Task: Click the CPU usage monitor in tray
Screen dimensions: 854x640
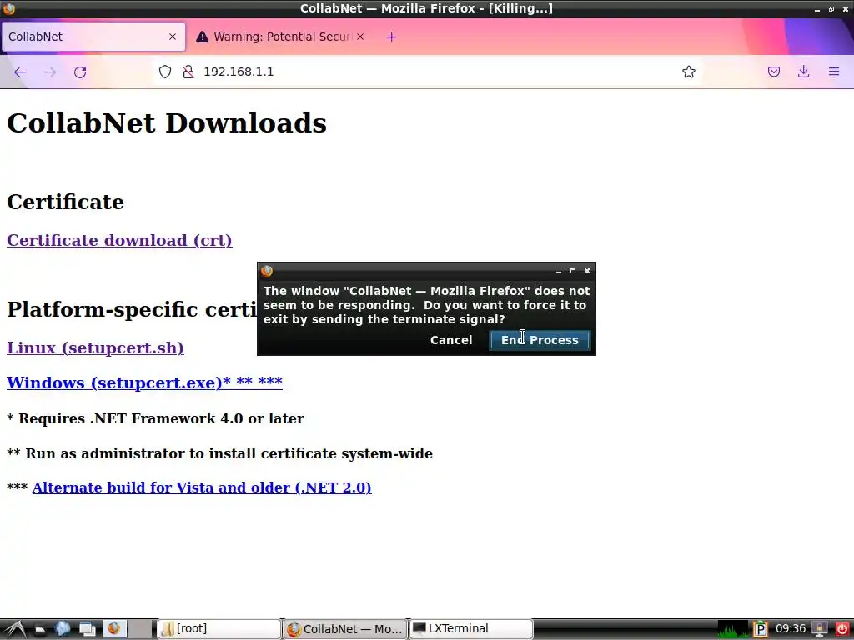Action: pos(733,630)
